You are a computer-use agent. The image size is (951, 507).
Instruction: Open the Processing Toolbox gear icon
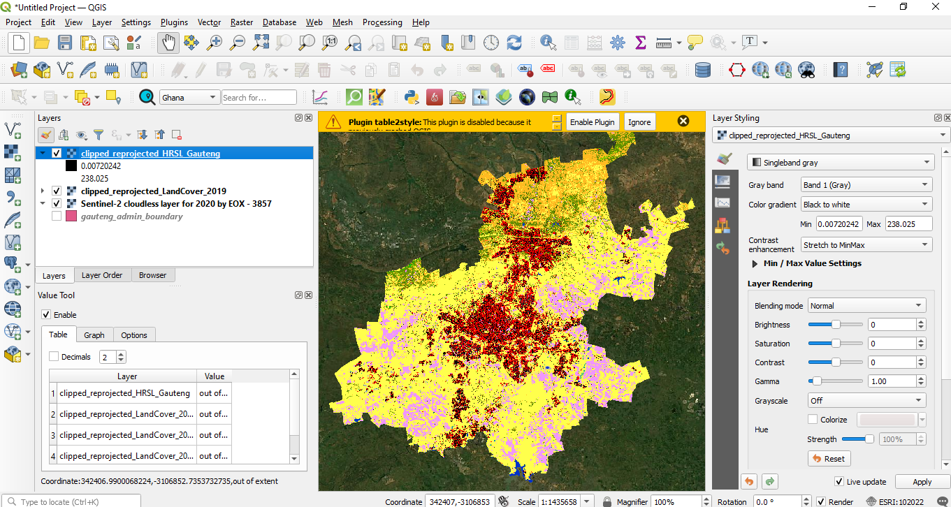[617, 43]
